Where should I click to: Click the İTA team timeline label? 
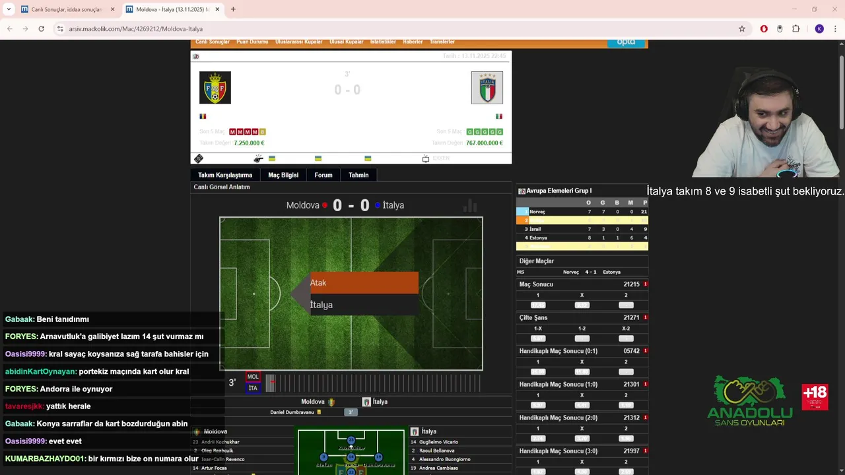point(253,388)
